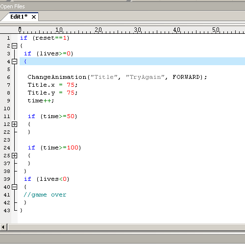Collapse the code fold at line 4
This screenshot has width=245, height=245.
14,61
